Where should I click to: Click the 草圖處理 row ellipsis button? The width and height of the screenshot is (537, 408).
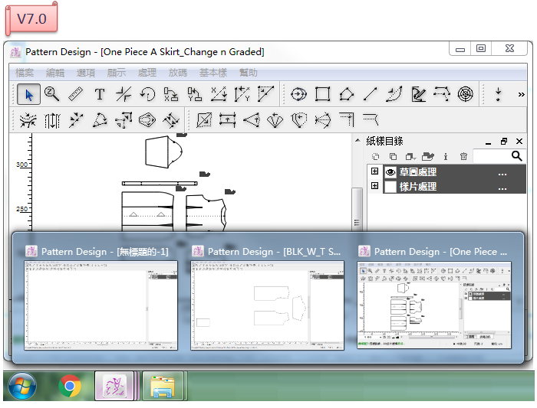click(502, 173)
